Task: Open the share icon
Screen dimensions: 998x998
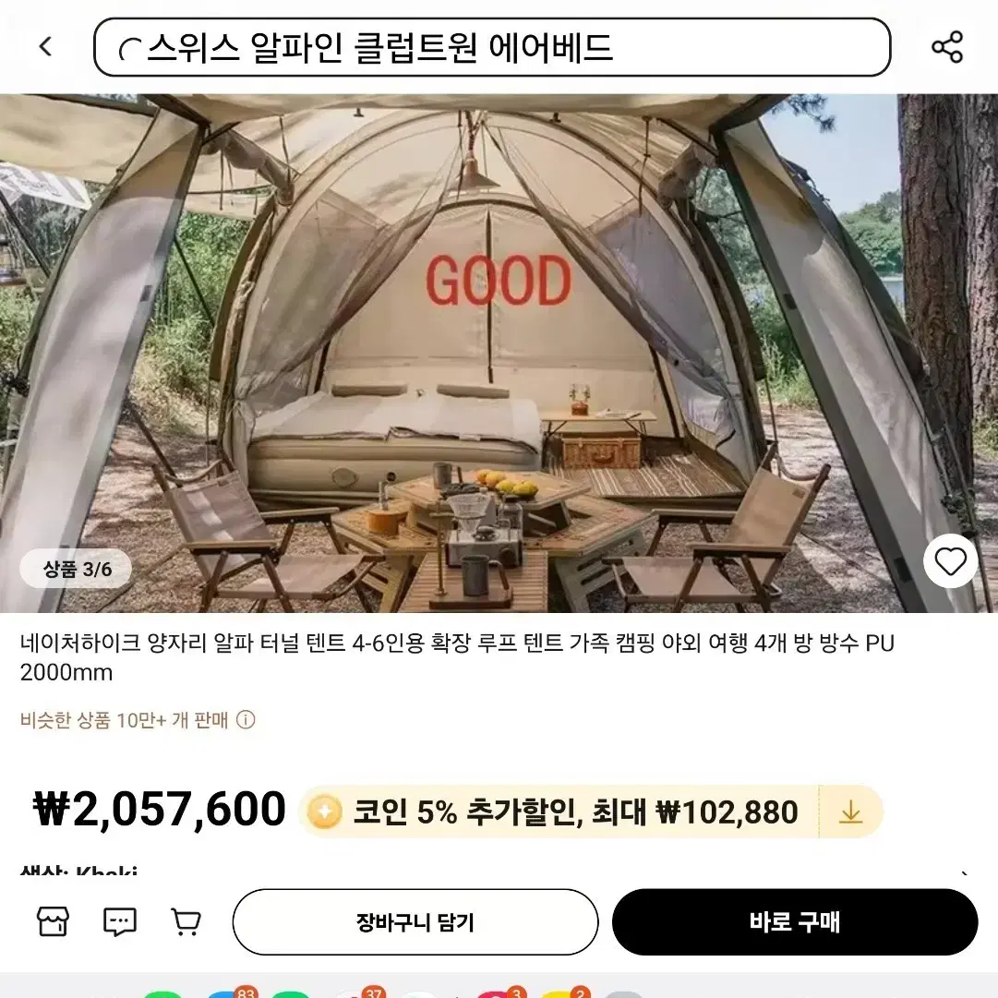Action: tap(947, 46)
